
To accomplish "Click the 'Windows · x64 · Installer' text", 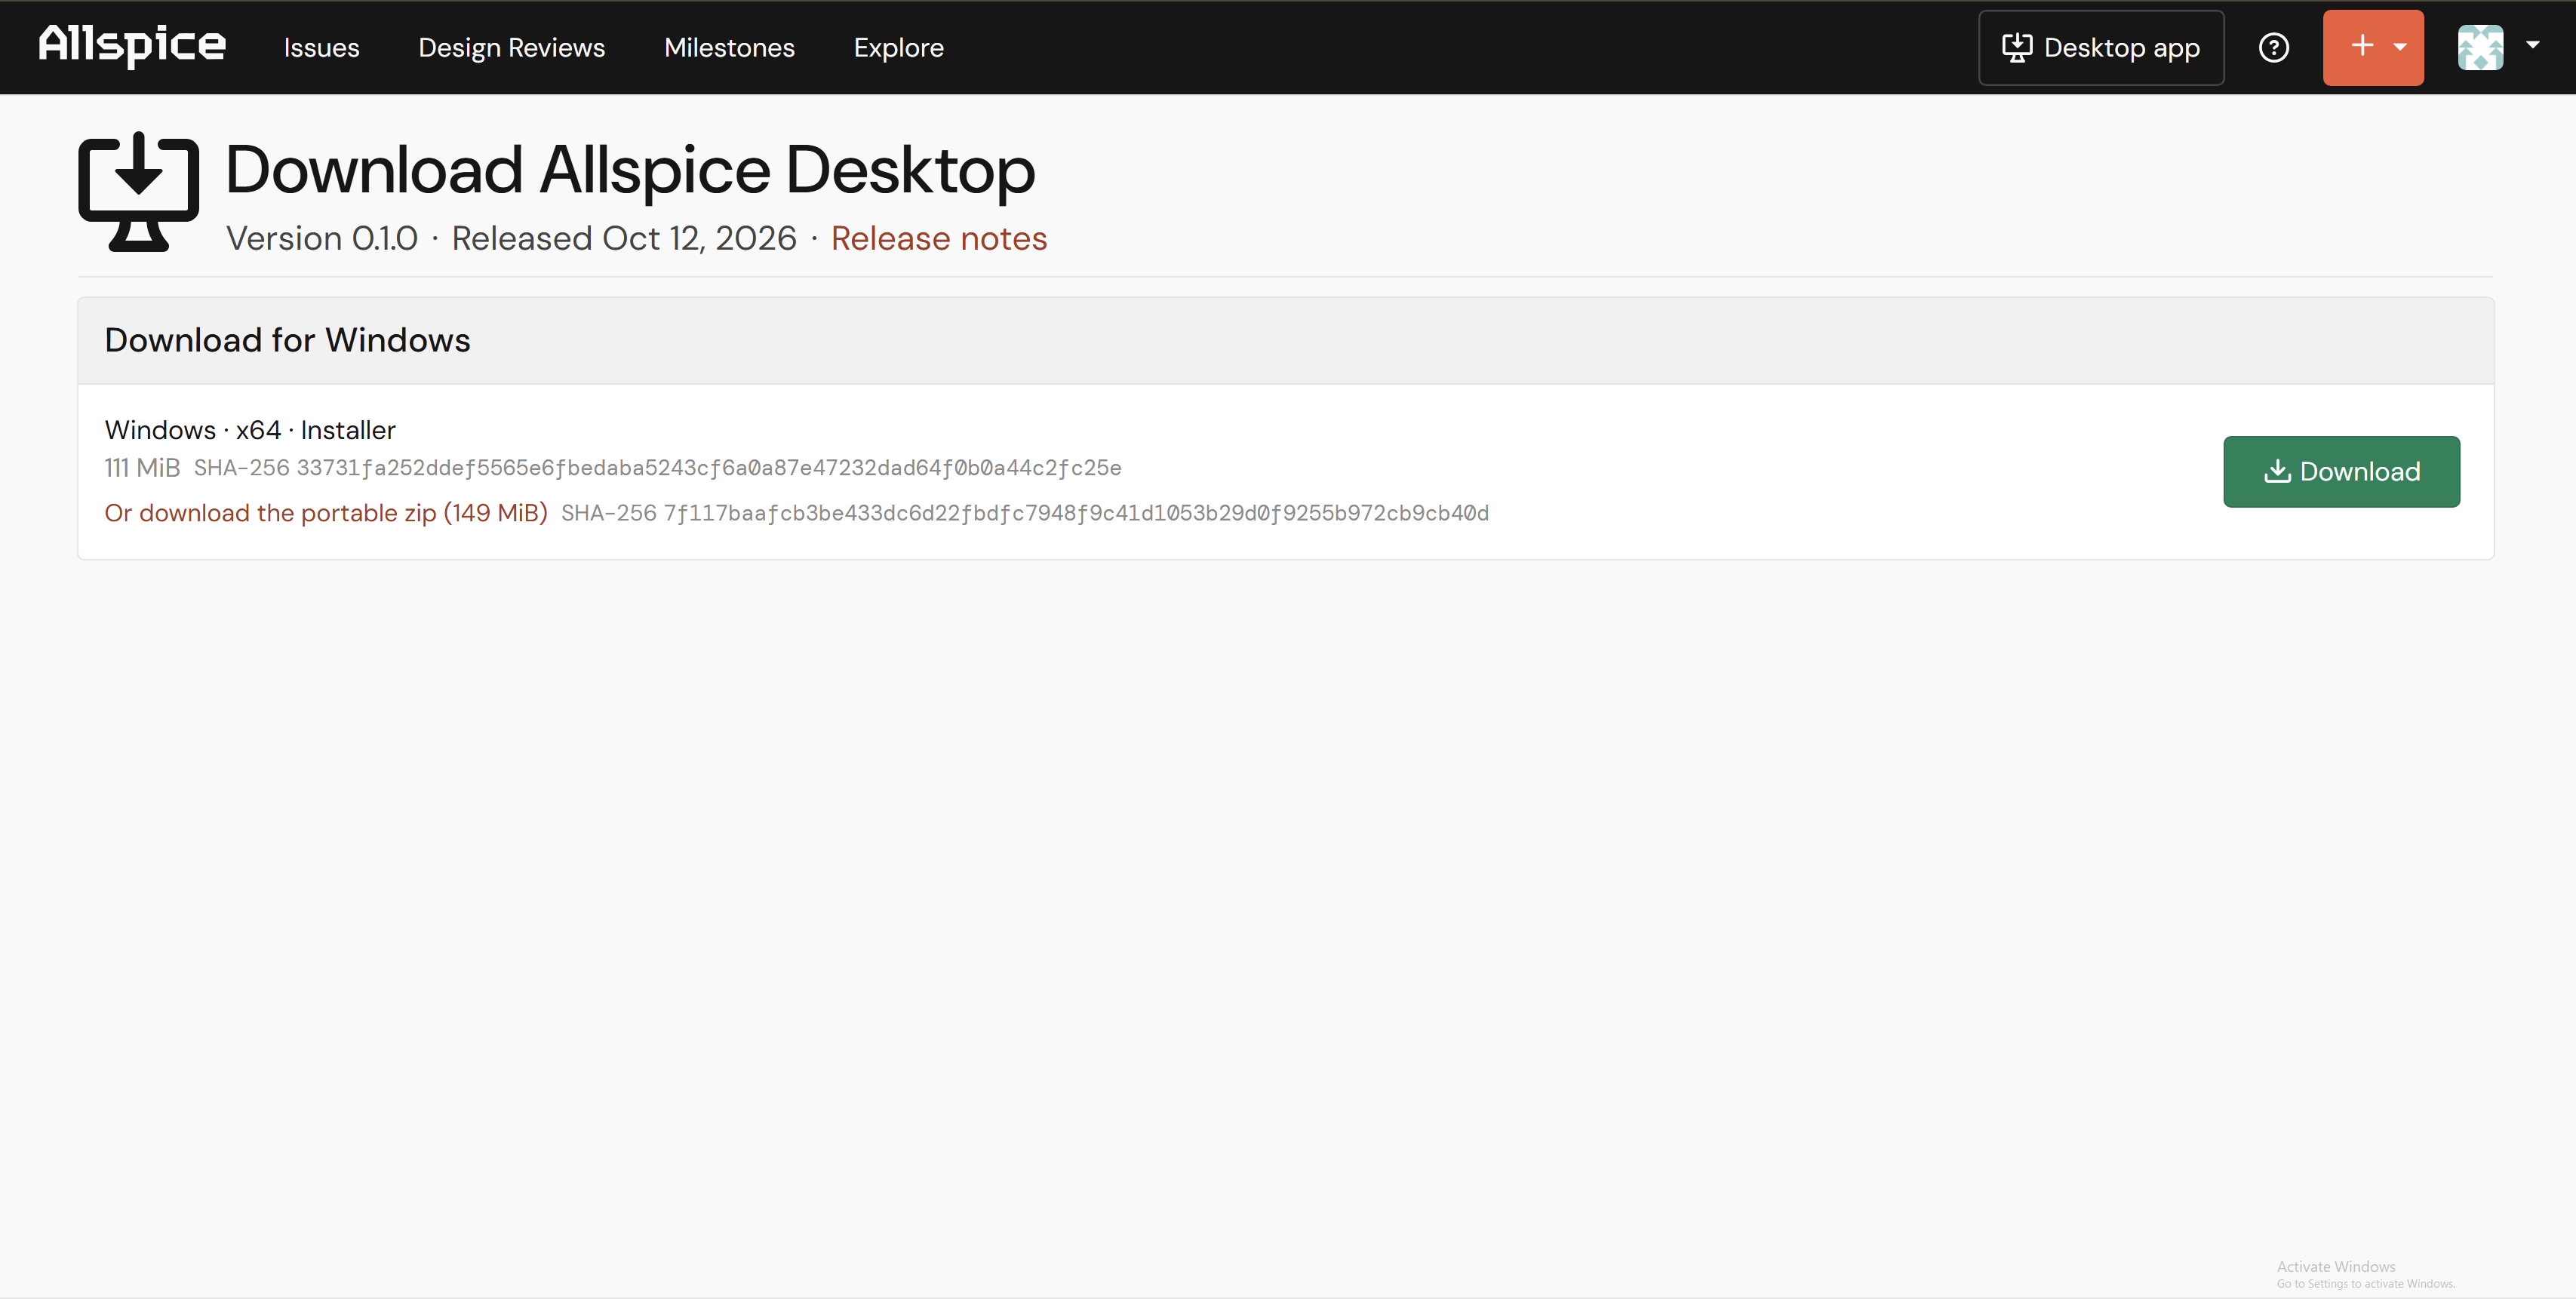I will [x=250, y=430].
